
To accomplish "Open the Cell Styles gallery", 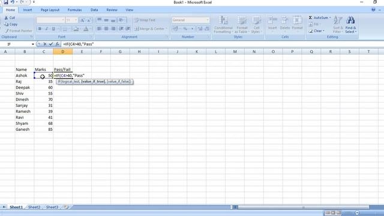I will coord(256,25).
